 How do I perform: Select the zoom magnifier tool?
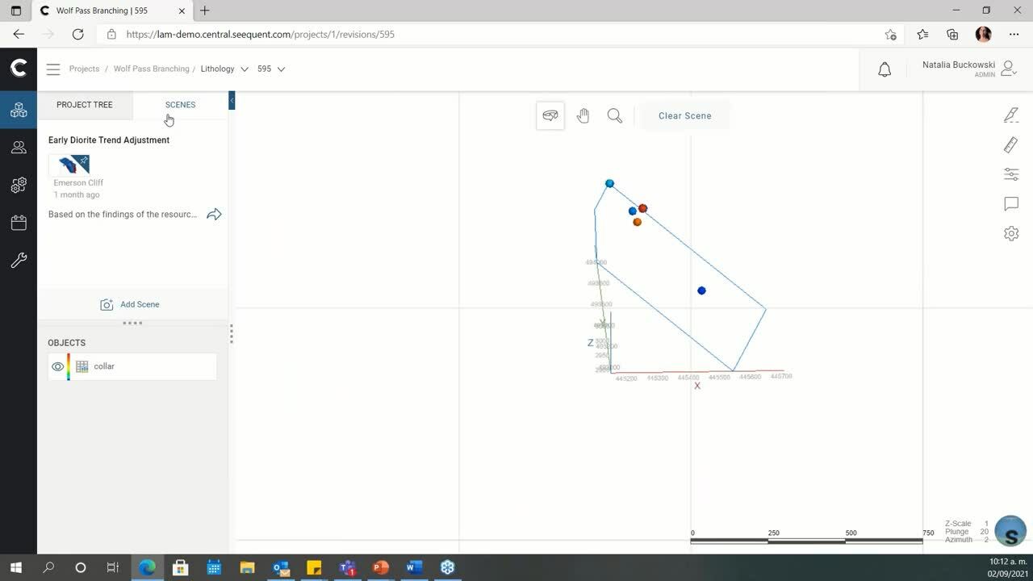pyautogui.click(x=615, y=116)
